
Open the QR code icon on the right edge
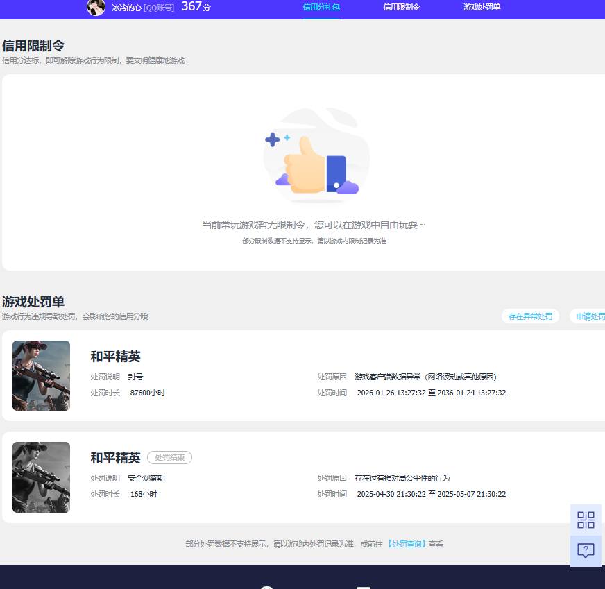coord(586,519)
